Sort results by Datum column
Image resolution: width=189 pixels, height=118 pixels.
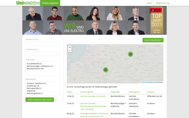pyautogui.click(x=70, y=92)
